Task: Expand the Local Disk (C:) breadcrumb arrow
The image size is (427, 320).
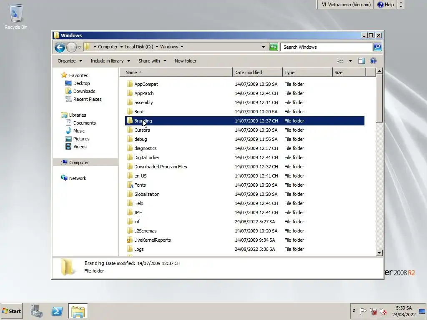Action: [x=157, y=47]
